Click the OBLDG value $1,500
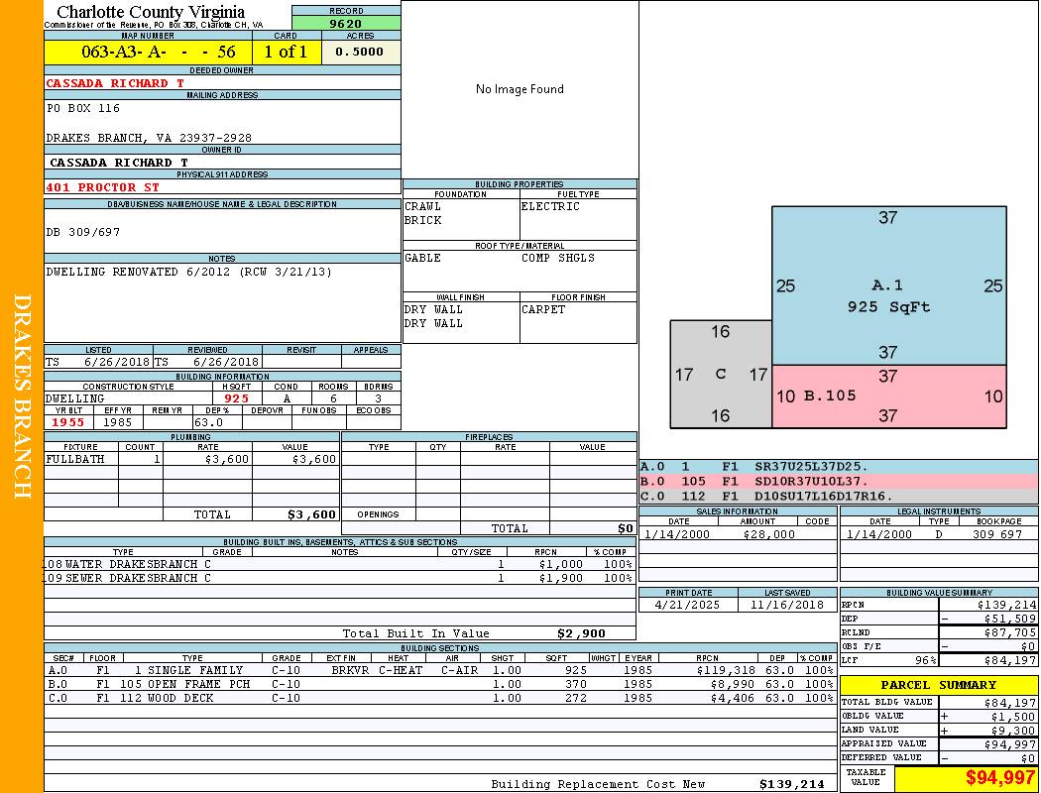This screenshot has height=793, width=1041. point(1013,717)
